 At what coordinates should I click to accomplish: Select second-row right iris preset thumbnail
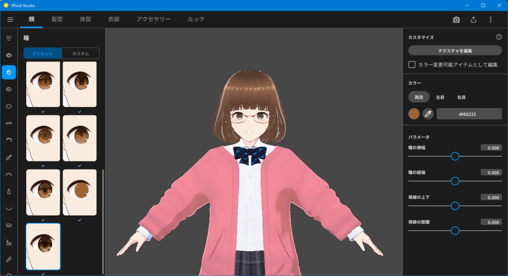coord(80,138)
